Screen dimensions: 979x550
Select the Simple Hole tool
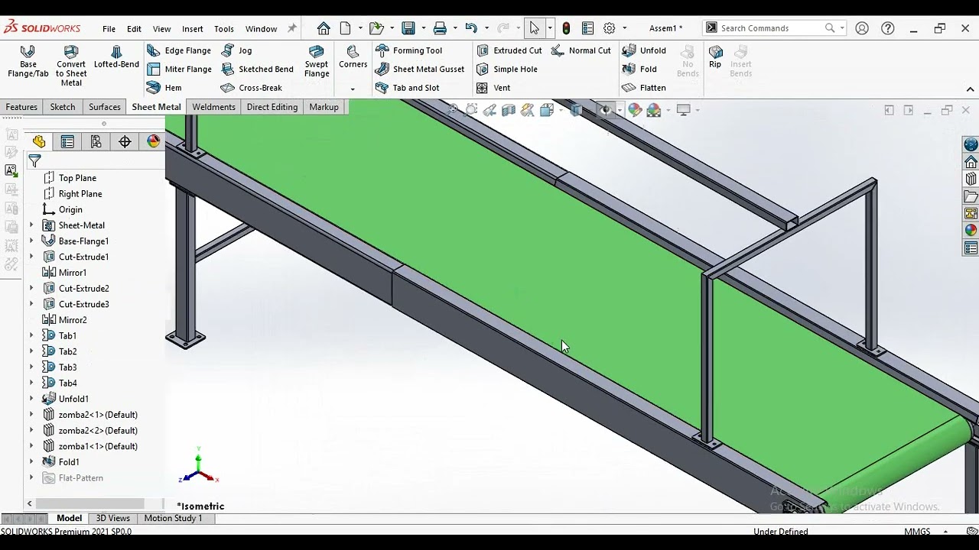pos(507,69)
